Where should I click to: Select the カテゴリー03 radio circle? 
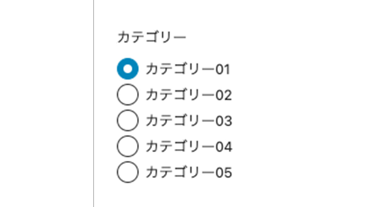click(x=128, y=120)
